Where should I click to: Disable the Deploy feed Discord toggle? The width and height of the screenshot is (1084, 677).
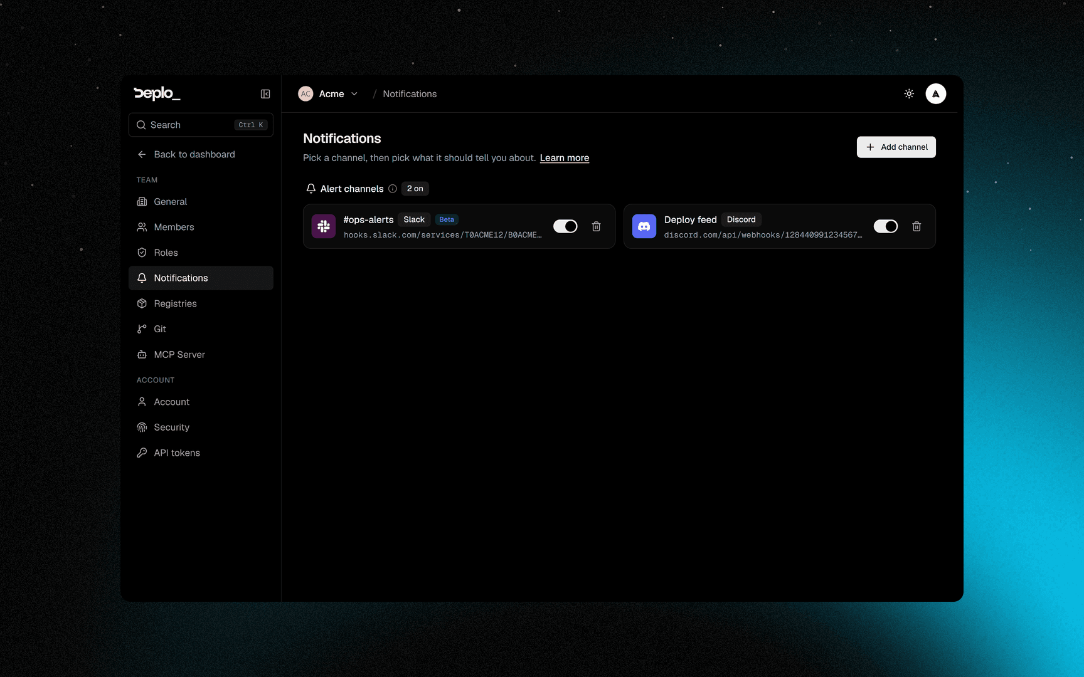(x=886, y=226)
